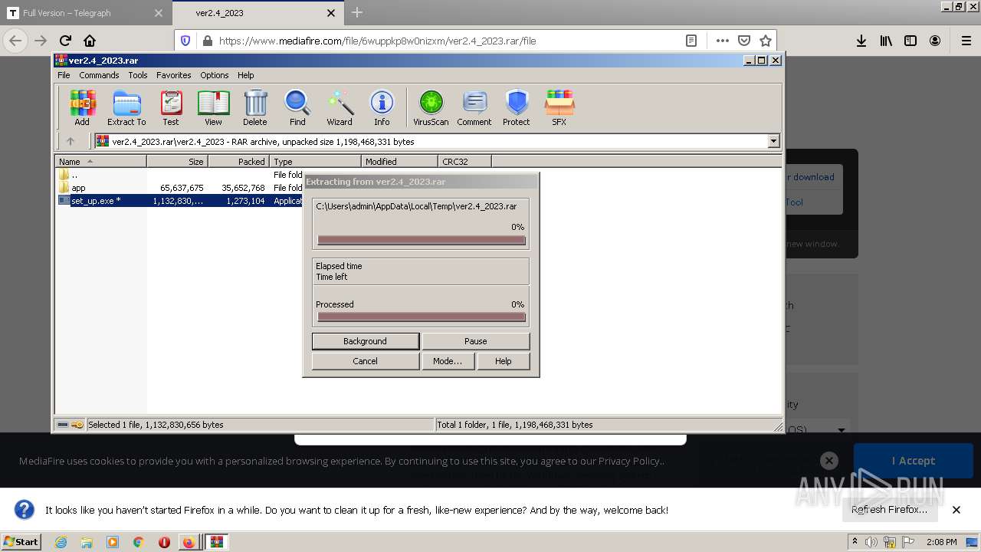Open a new Firefox tab
This screenshot has width=981, height=552.
(357, 12)
